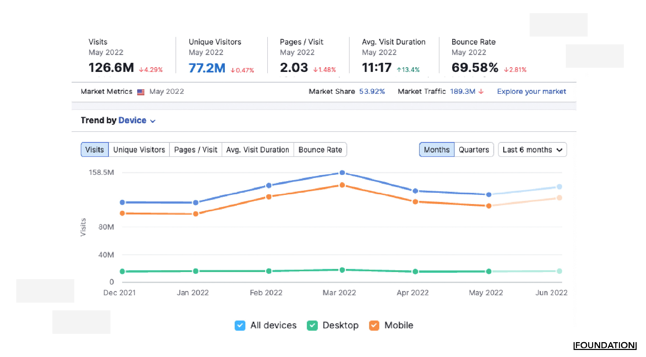Uncheck the All devices checkbox
This screenshot has height=357, width=646.
[240, 325]
